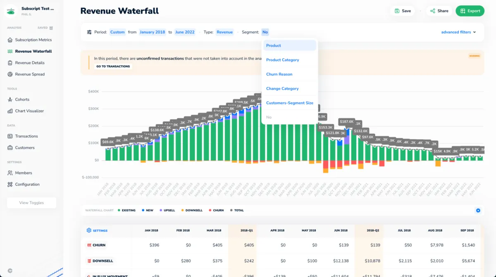Click the Subscription Metrics sidebar icon
The height and width of the screenshot is (277, 496).
pos(10,40)
